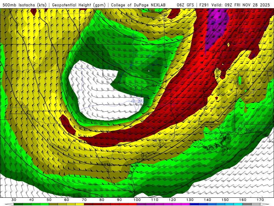
Task: Click the 'College of DuPage NEXLAB' label
Action: 138,5
